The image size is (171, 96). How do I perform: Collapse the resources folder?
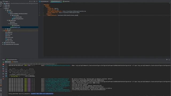point(7,21)
